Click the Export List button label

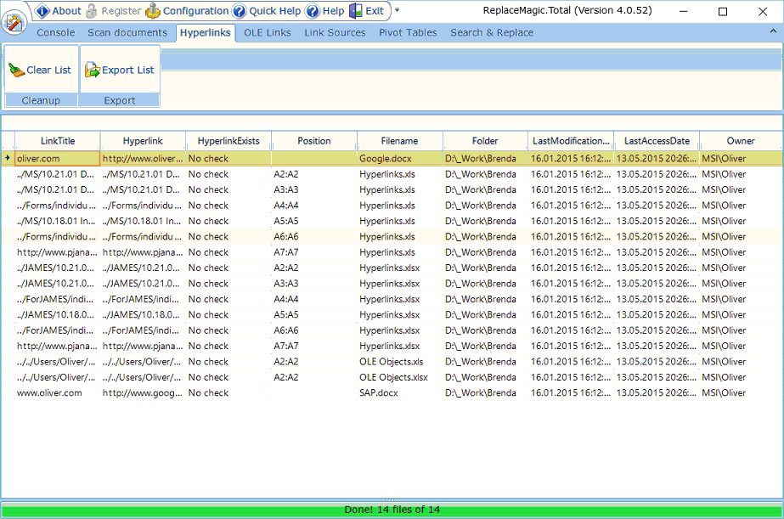pos(128,70)
